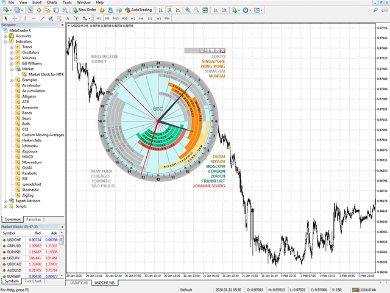Select the Horizontal Line drawing tool
Screen dimensions: 390x293
[x=34, y=18]
